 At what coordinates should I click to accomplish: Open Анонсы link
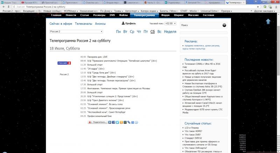(100, 24)
